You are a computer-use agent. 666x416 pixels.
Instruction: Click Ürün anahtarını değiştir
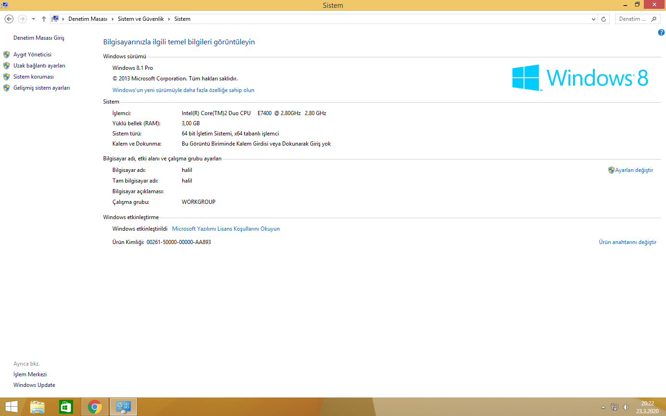click(628, 242)
